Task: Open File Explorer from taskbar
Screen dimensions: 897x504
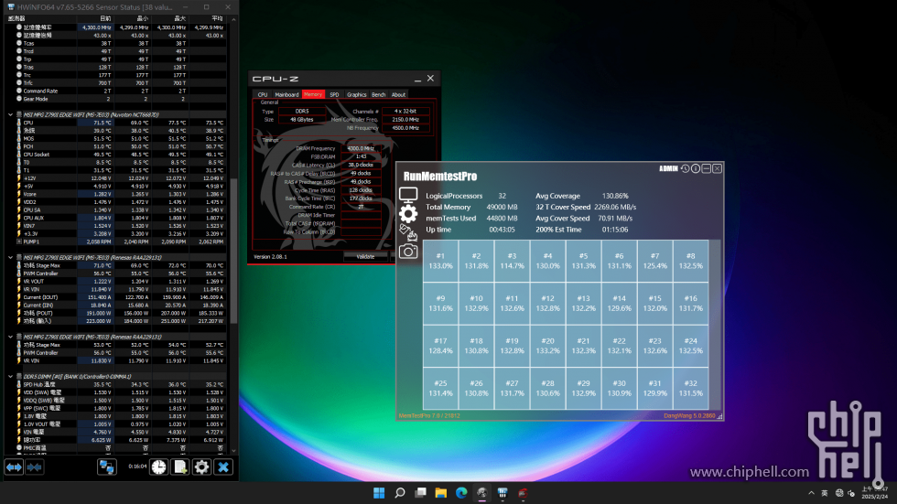Action: [441, 493]
